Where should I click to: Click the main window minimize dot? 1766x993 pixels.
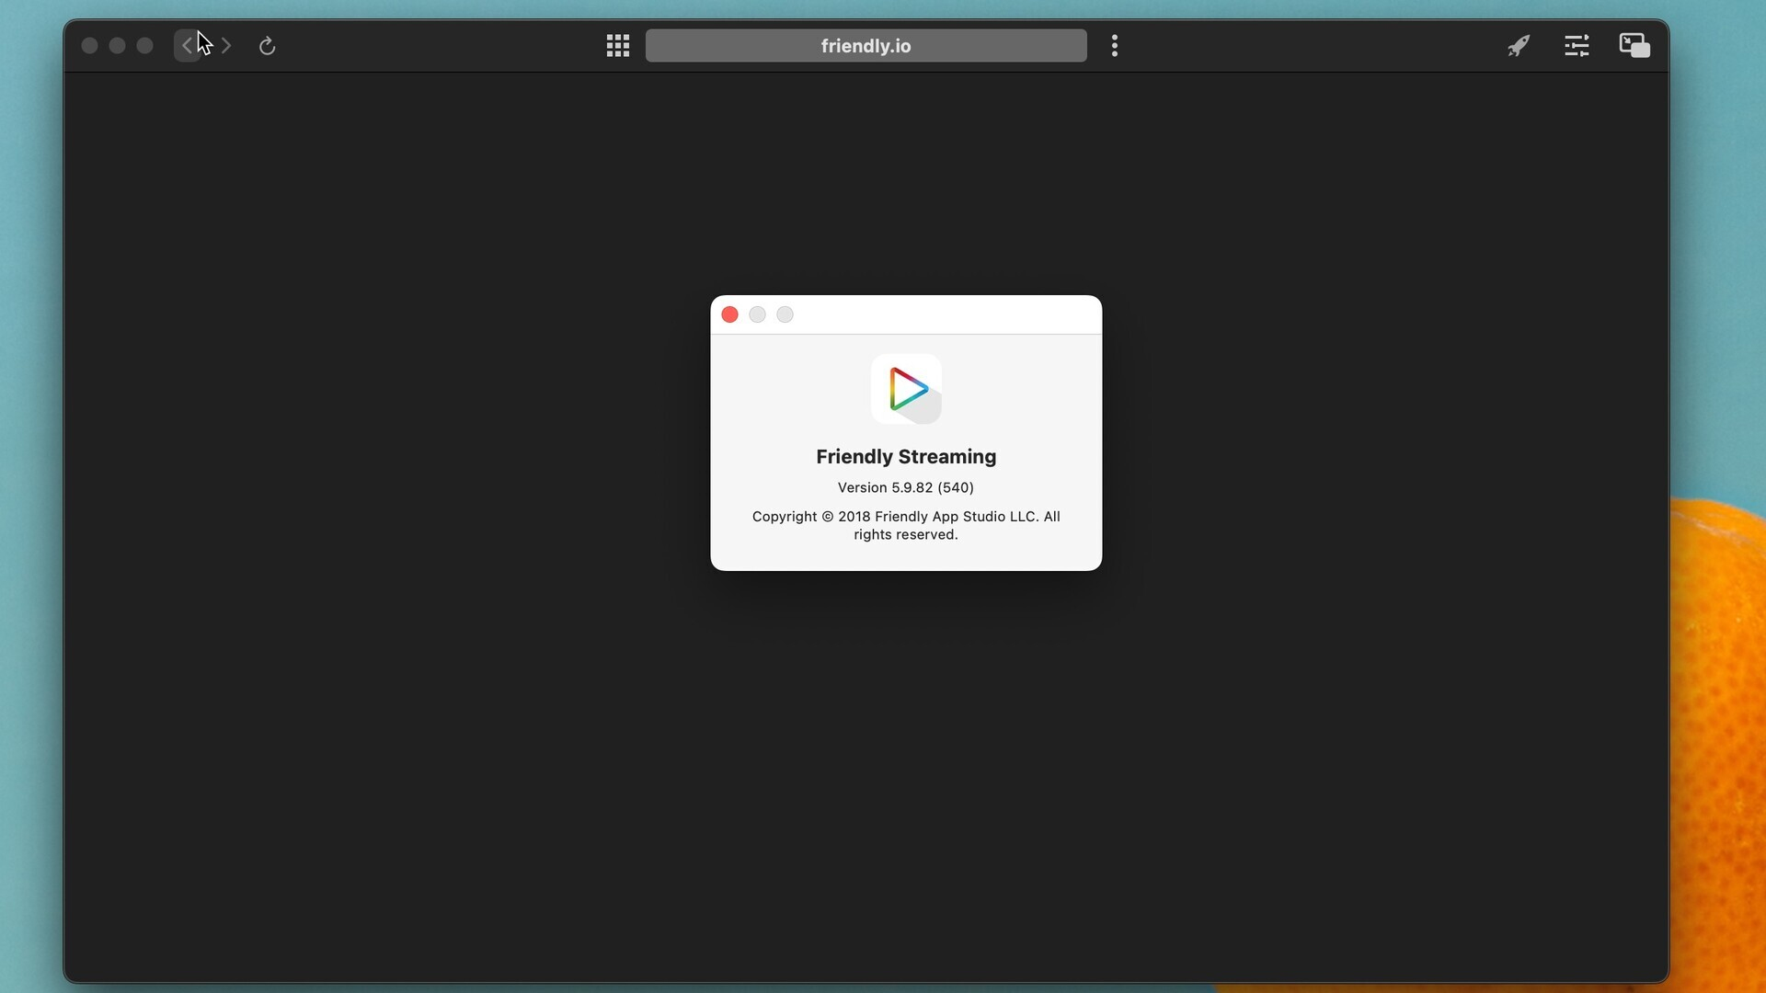click(x=118, y=46)
